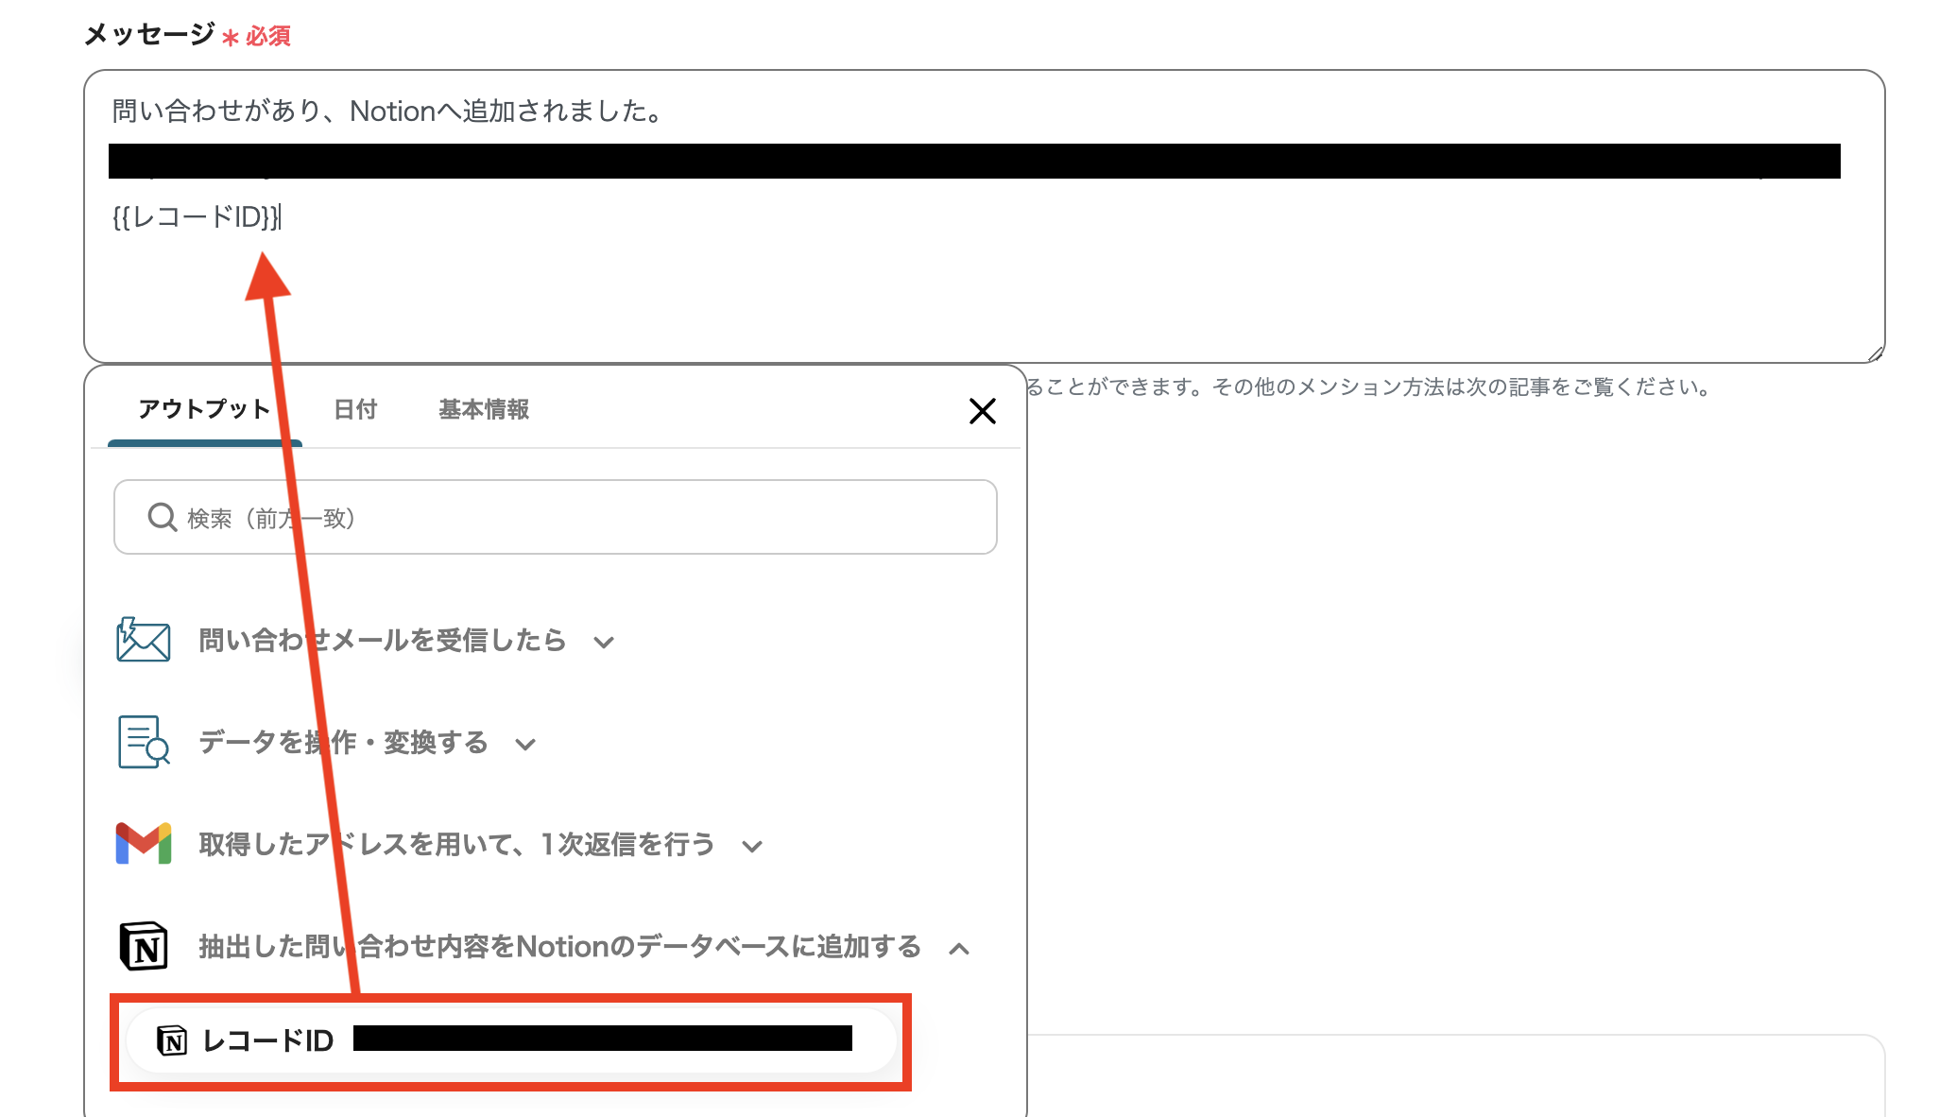Switch to the 日付 tab
1956x1117 pixels.
(x=356, y=409)
